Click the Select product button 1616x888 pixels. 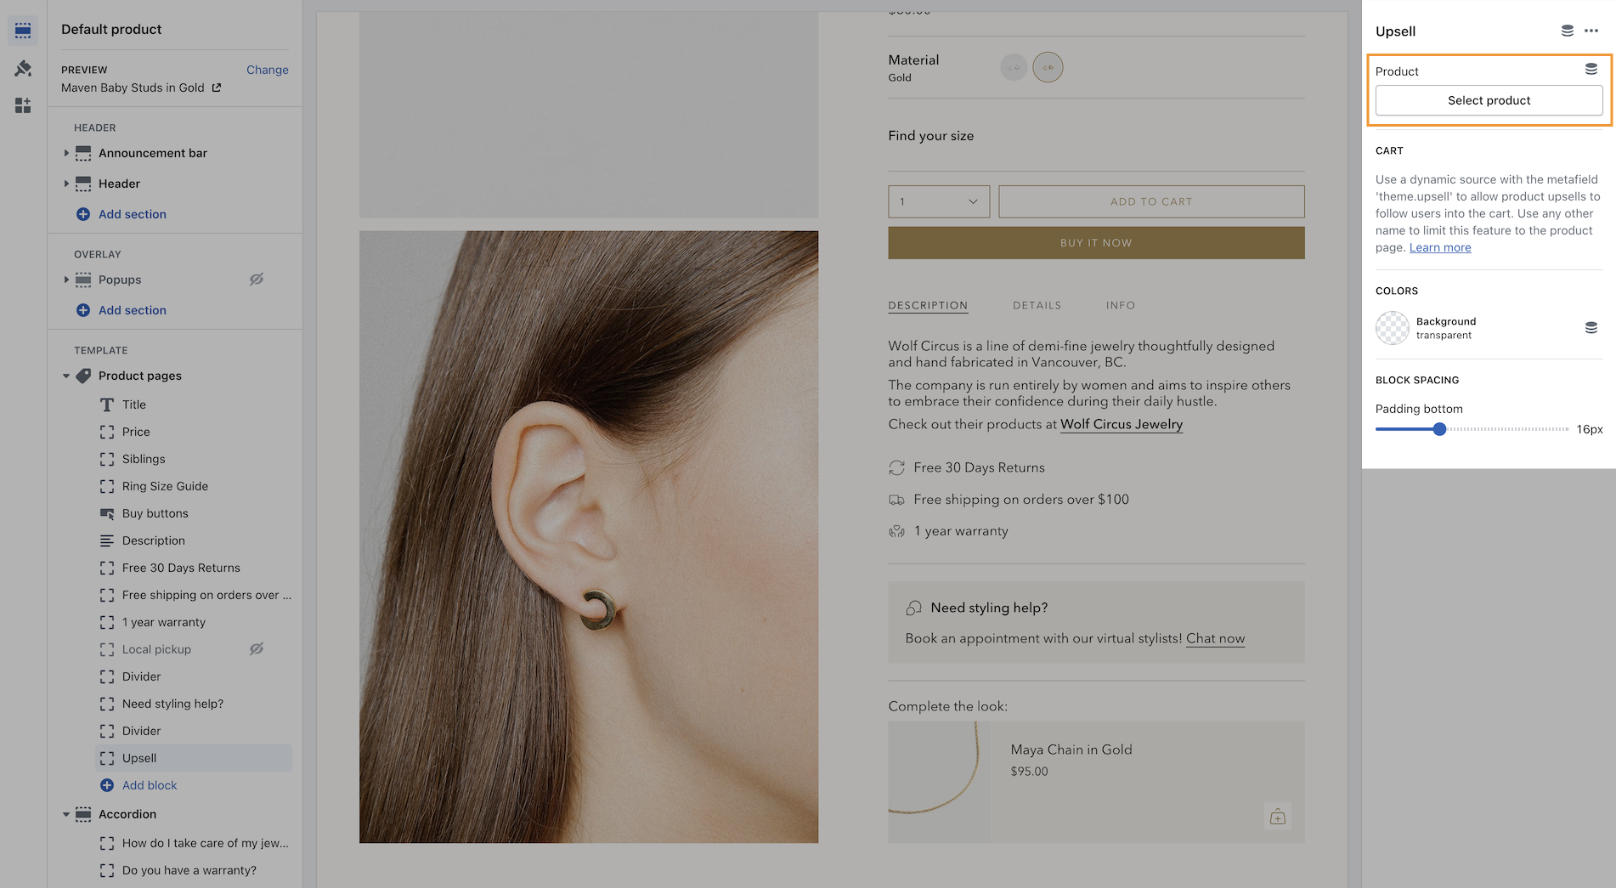[x=1489, y=100]
